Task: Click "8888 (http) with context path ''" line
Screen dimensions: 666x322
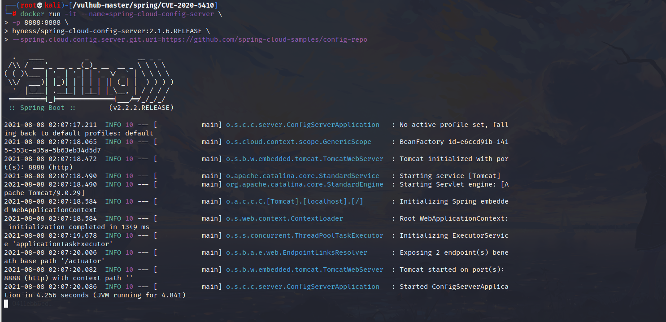Action: [69, 278]
